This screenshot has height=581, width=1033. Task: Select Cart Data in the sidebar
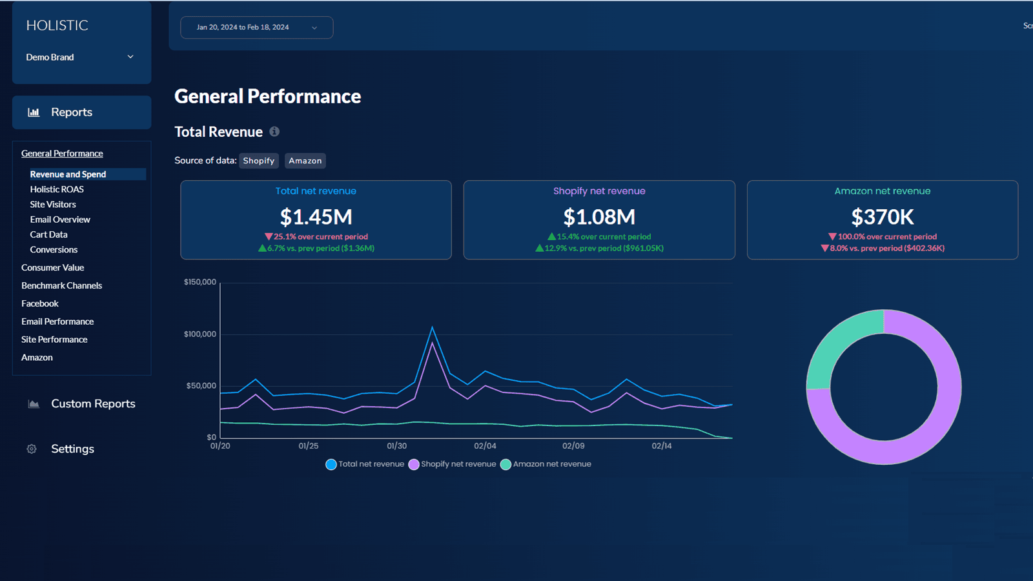click(x=48, y=234)
